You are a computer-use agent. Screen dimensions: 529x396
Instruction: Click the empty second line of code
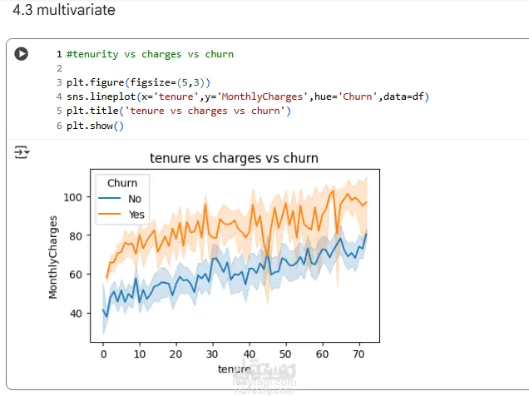tap(166, 68)
